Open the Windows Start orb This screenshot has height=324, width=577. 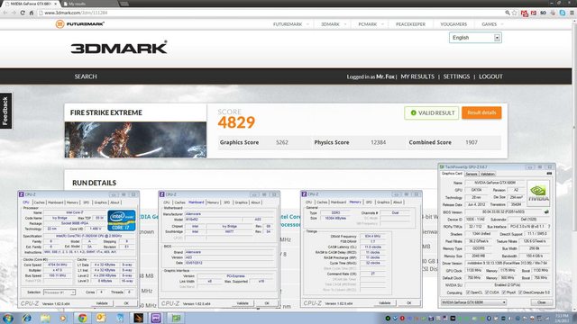[8, 318]
